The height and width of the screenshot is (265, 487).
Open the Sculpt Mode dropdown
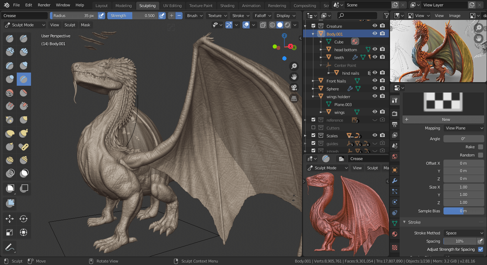click(25, 25)
